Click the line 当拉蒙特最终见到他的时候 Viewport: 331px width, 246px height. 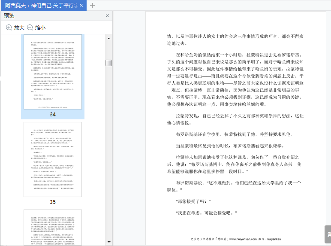point(230,146)
